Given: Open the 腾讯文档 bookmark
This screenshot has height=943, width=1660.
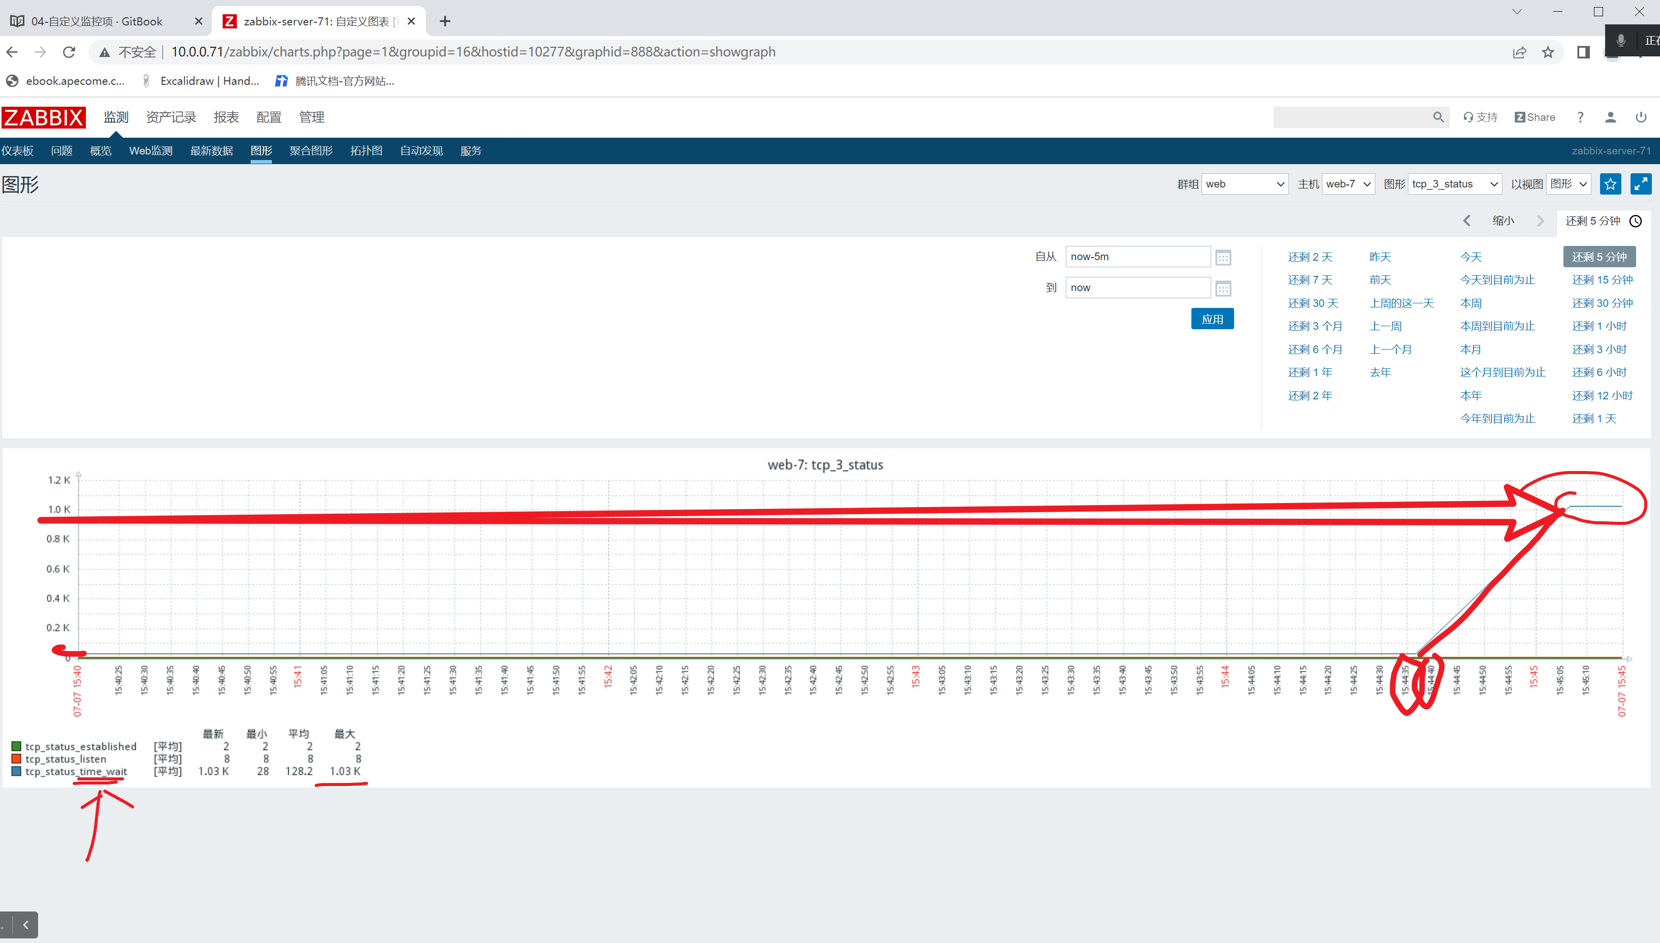Looking at the screenshot, I should click(x=335, y=81).
